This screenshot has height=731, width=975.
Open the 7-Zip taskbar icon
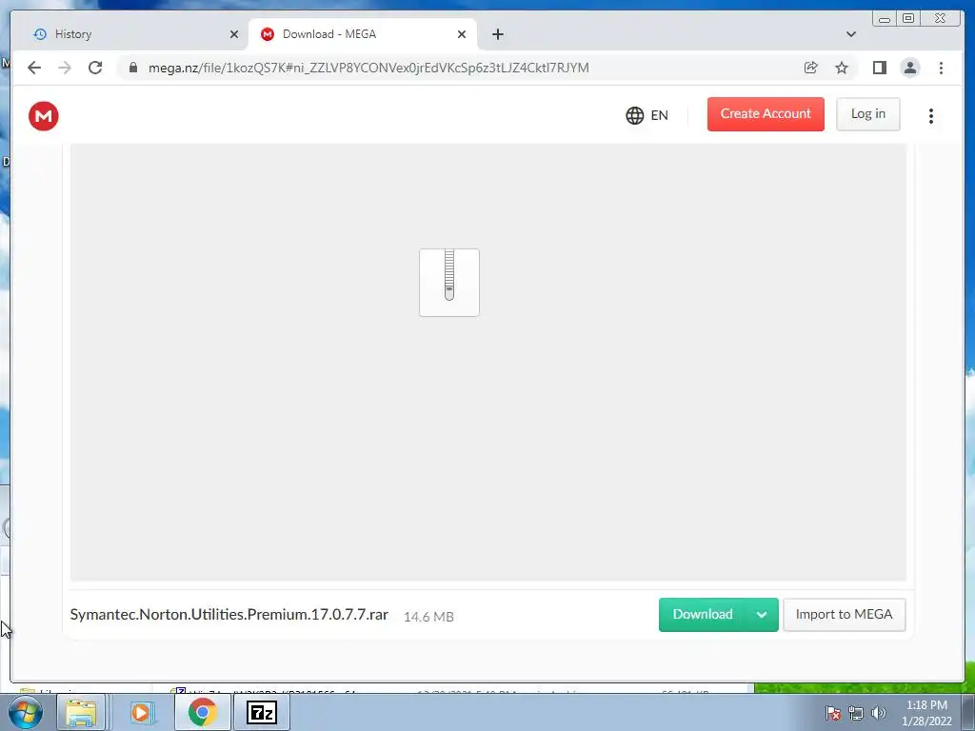tap(261, 712)
